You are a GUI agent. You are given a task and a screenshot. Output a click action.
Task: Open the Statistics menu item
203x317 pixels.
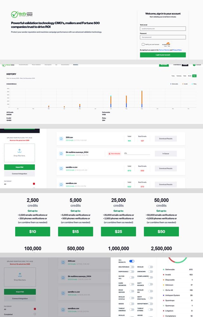tap(75, 65)
